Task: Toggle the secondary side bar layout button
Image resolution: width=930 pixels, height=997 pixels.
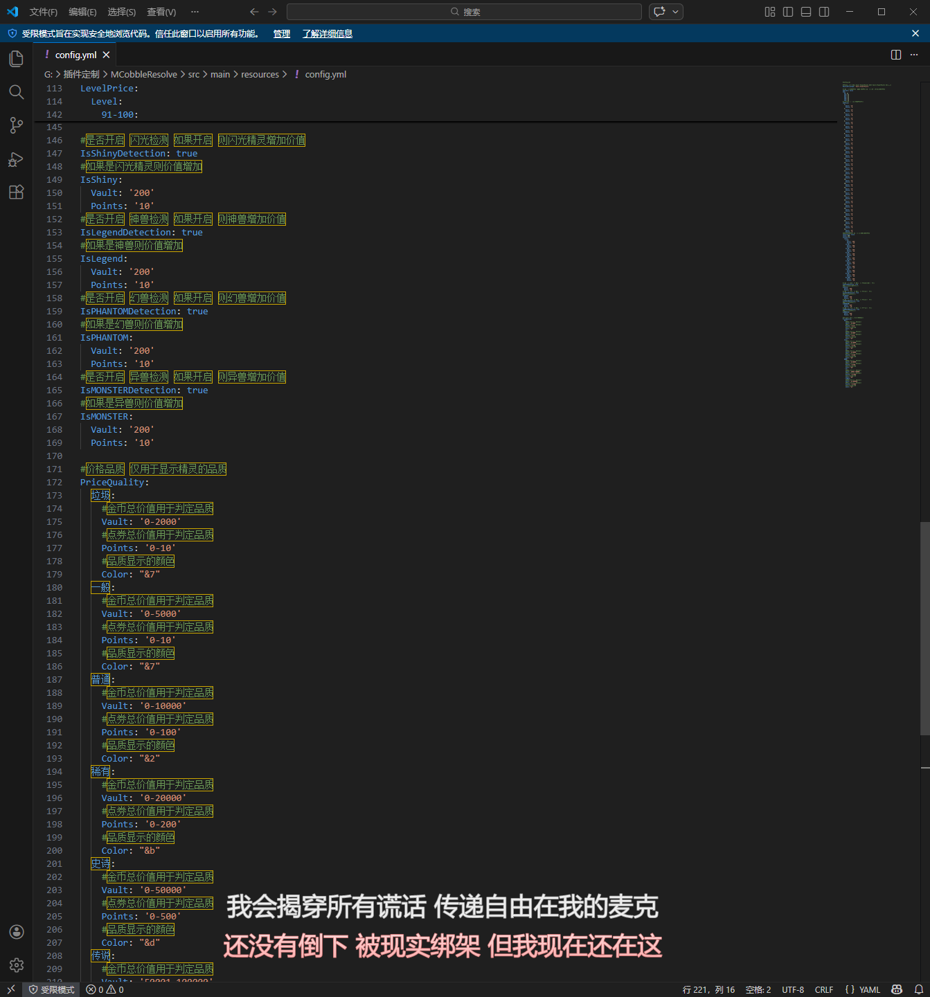Action: coord(824,12)
